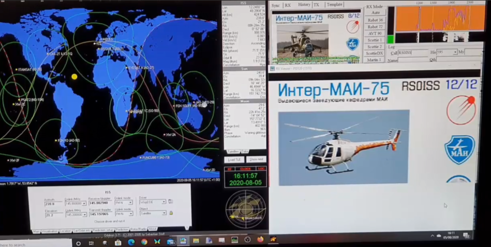Launch Microsoft Edge from the taskbar
Screen dimensions: 491x247
coord(131,242)
